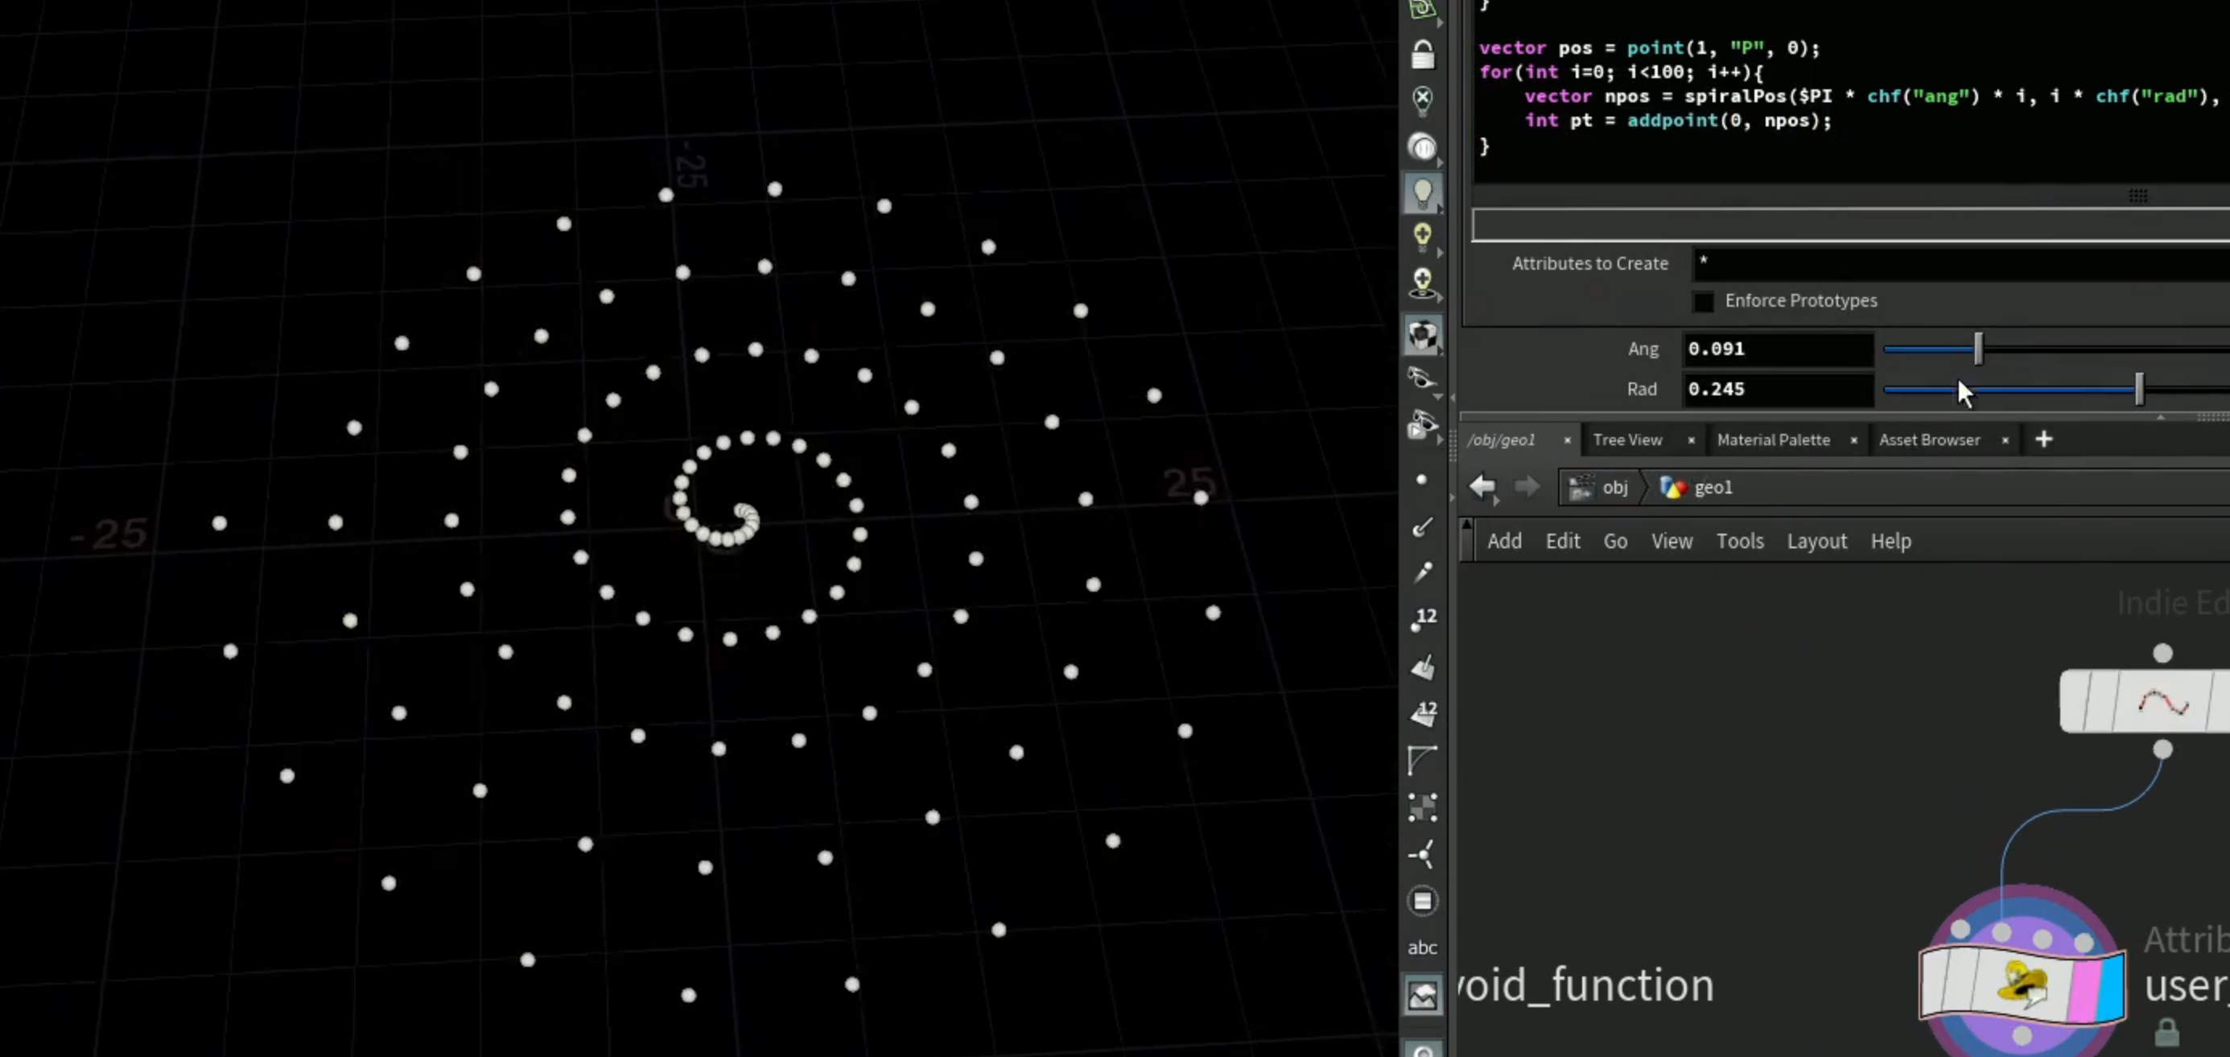Viewport: 2230px width, 1057px height.
Task: Show point numbers in the viewport
Action: pos(1422,619)
